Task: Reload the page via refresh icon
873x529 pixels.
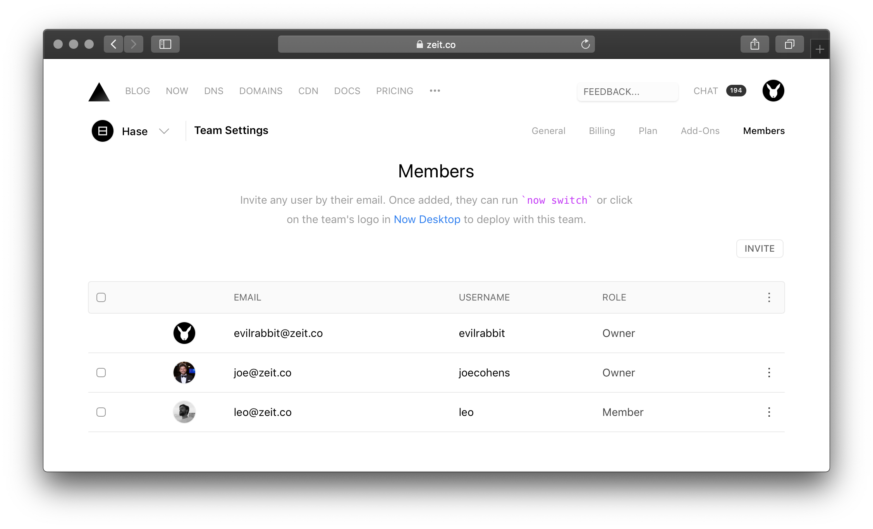Action: [x=585, y=44]
